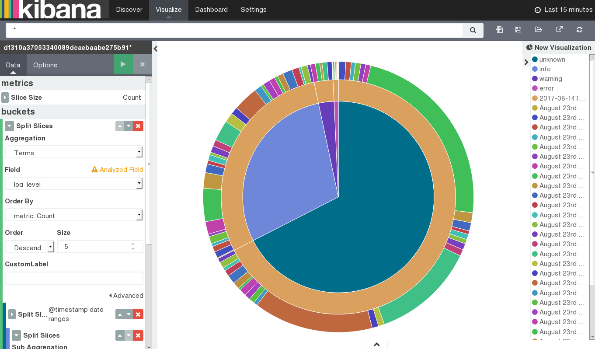The width and height of the screenshot is (595, 349).
Task: Click the New Visualization toolbar icon
Action: pos(499,30)
